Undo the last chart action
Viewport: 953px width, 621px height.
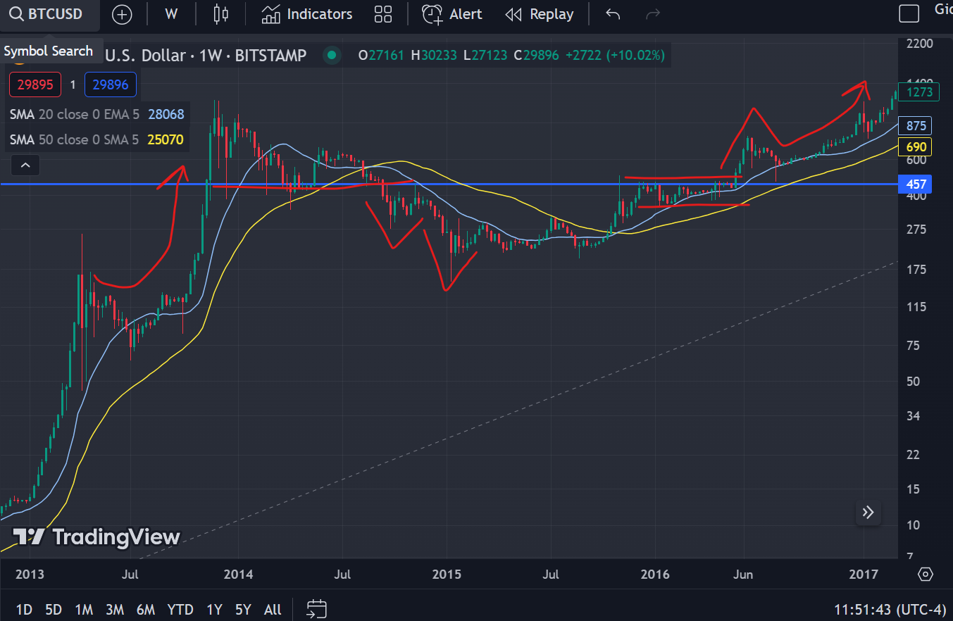pos(613,14)
